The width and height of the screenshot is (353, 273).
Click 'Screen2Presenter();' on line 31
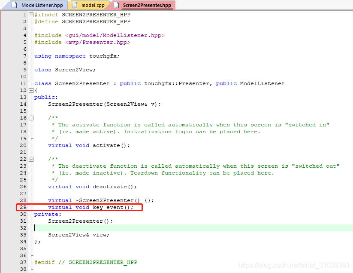80,221
